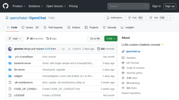Open commit hash 7cd36f3
The width and height of the screenshot is (179, 100).
click(x=76, y=49)
